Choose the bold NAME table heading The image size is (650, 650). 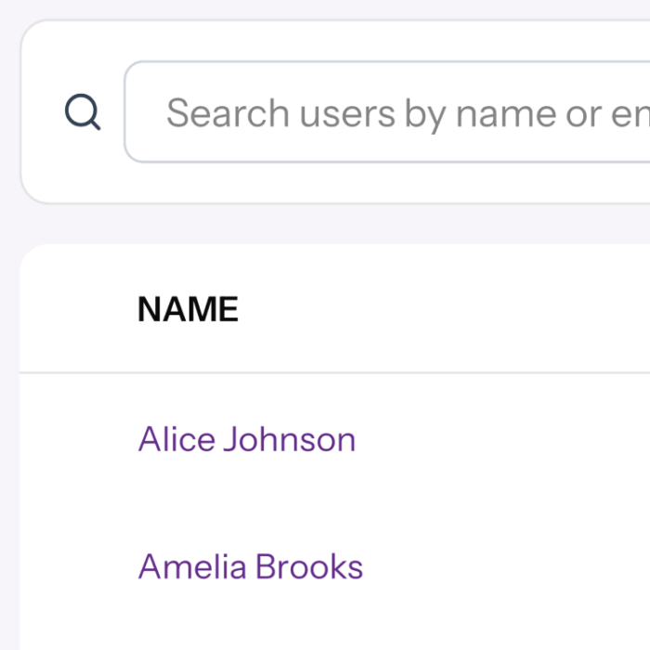pyautogui.click(x=188, y=309)
